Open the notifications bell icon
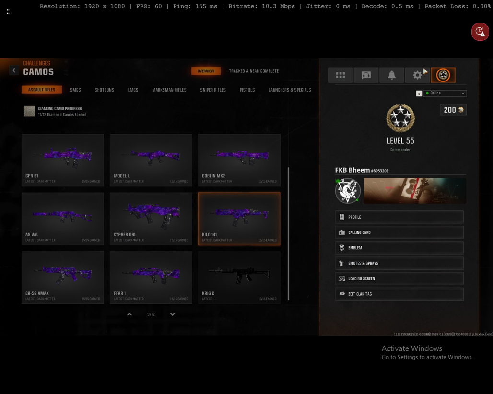493x394 pixels. click(392, 75)
